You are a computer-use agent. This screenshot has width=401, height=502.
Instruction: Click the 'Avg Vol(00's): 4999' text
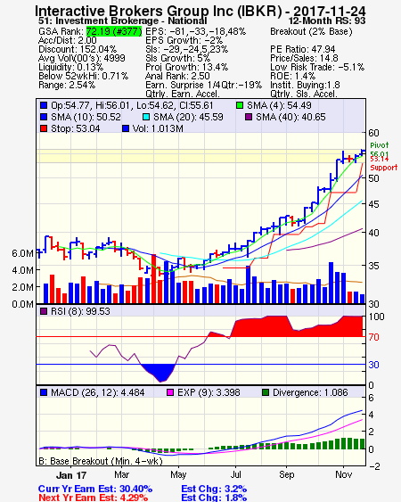[82, 58]
